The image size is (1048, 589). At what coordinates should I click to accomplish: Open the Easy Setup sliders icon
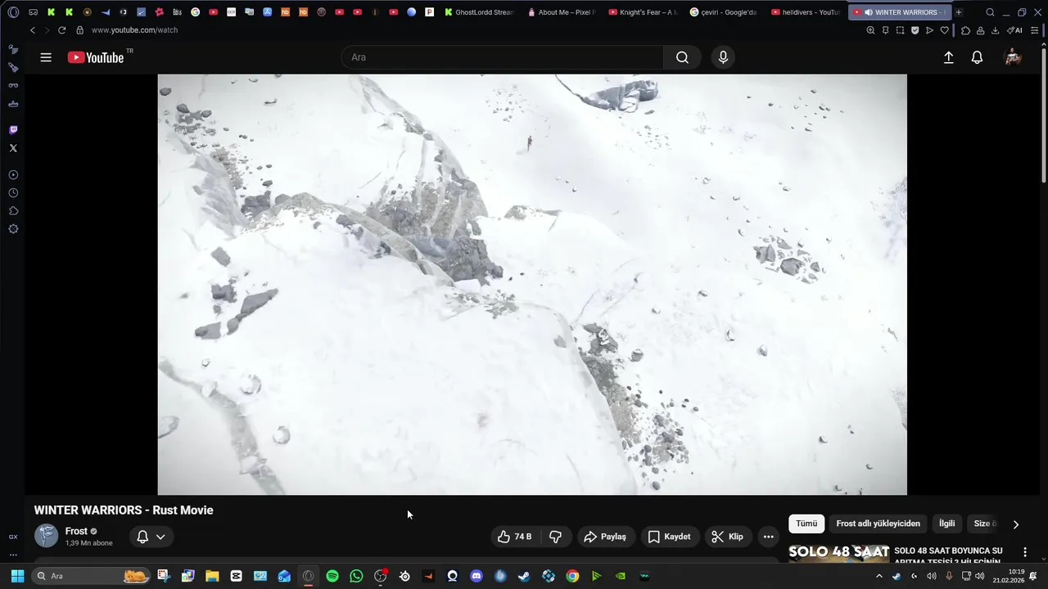click(x=1034, y=30)
